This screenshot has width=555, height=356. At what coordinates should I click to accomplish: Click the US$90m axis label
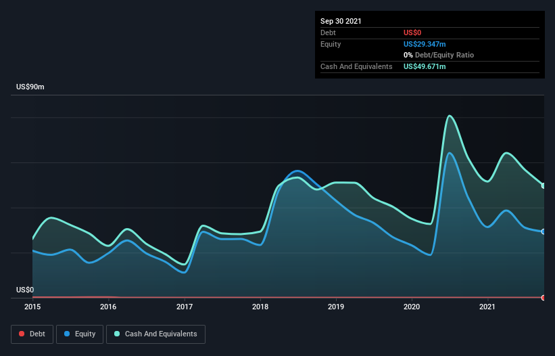(x=30, y=87)
